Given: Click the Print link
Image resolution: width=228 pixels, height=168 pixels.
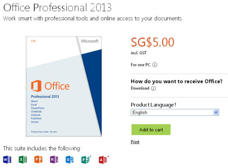Looking at the screenshot, I should point(135,142).
